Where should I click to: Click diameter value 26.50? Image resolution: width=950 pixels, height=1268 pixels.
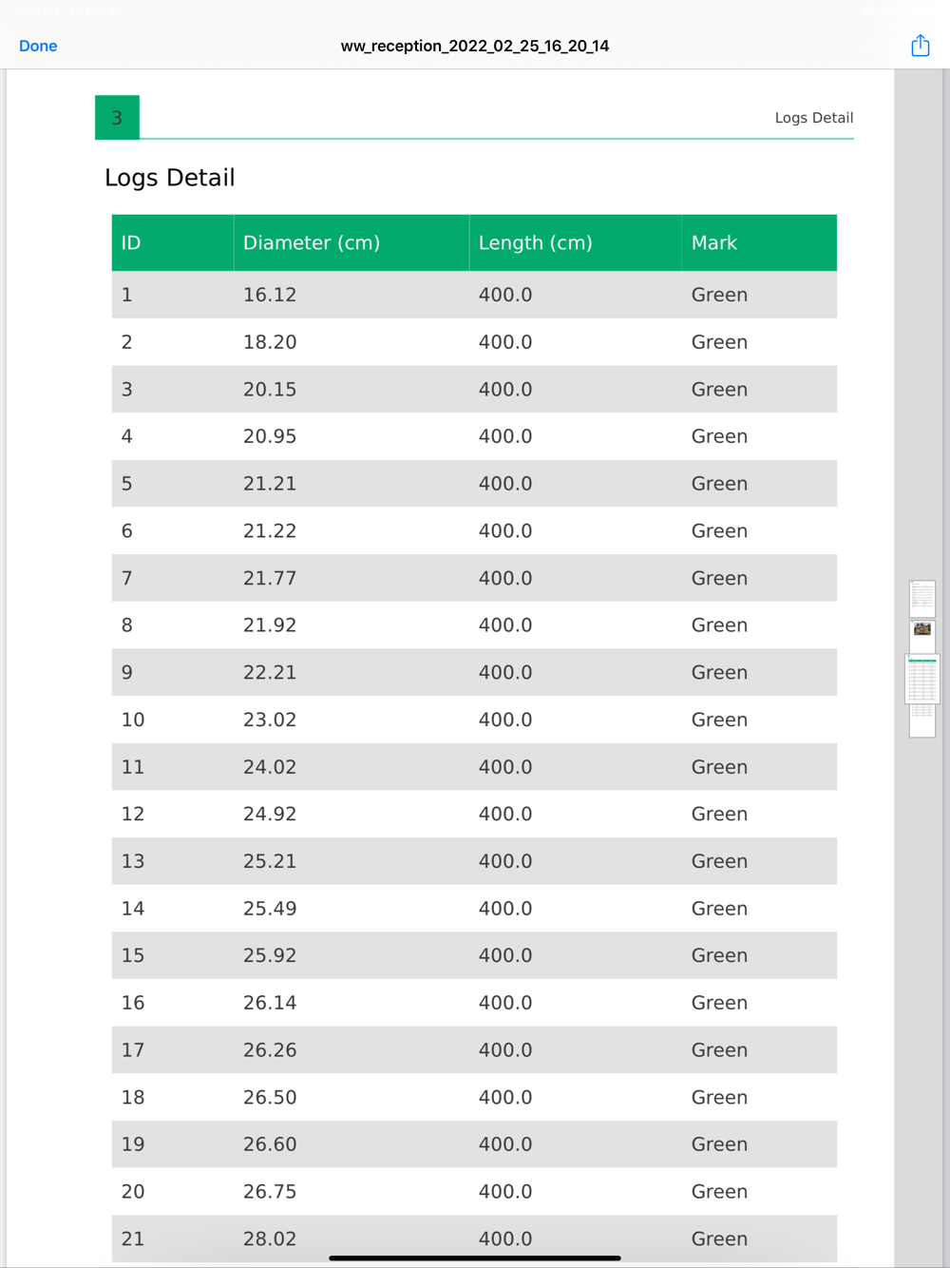[270, 1097]
